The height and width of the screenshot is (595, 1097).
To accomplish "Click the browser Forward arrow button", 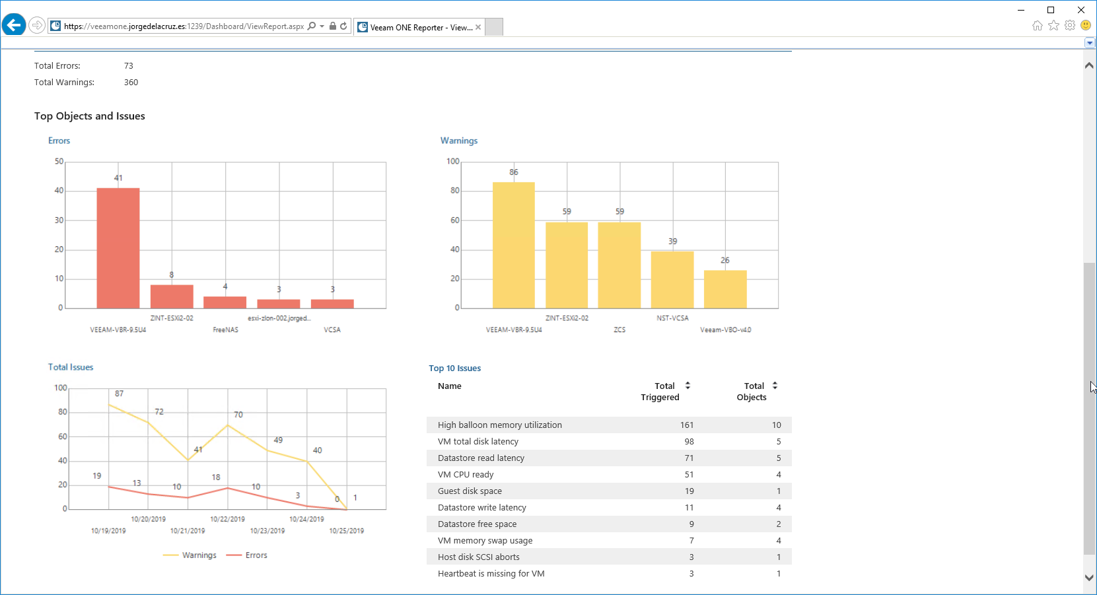I will click(x=37, y=26).
